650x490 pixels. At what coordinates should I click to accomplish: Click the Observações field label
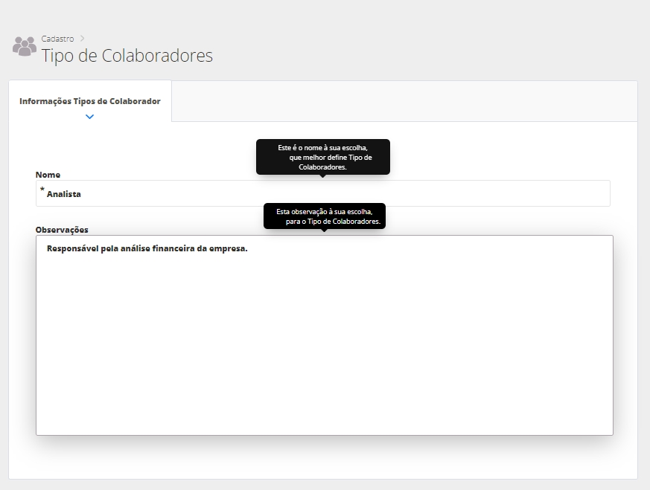tap(62, 230)
